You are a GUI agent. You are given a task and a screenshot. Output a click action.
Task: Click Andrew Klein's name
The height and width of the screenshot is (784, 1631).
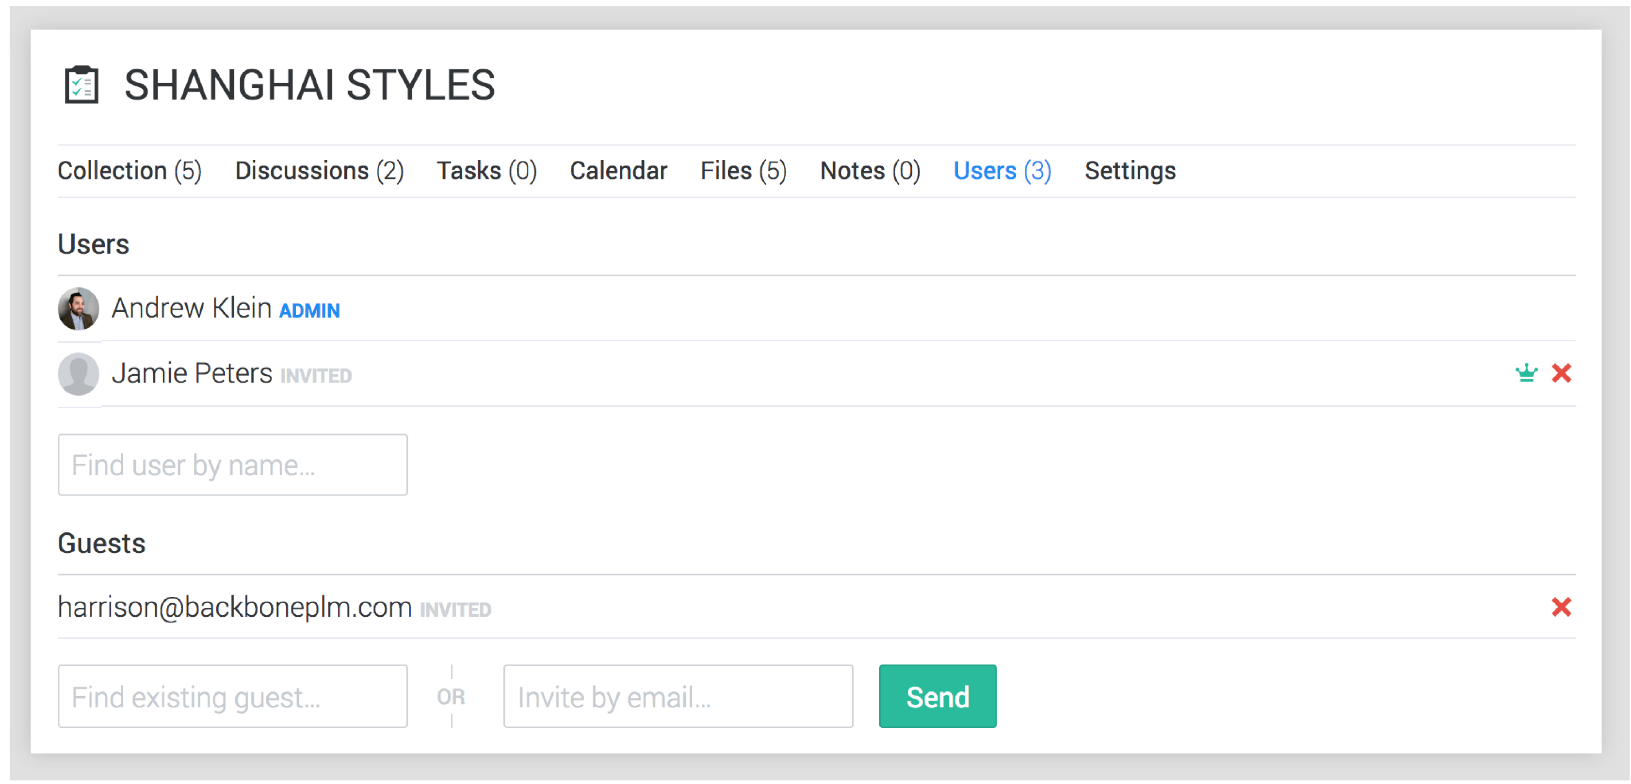tap(191, 309)
